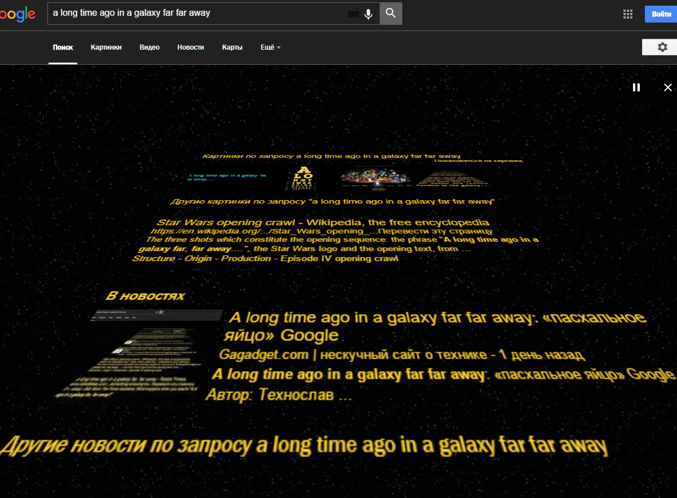Click the Gagadget.com source line
This screenshot has height=498, width=677.
pyautogui.click(x=402, y=355)
